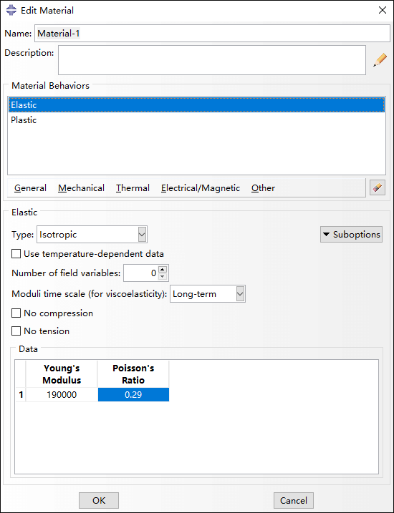This screenshot has height=513, width=394.
Task: Click the Young's Modulus value cell 190000
Action: [x=62, y=394]
